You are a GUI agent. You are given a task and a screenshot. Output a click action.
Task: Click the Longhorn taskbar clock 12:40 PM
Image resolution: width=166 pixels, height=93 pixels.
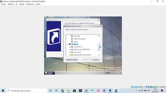click(117, 73)
